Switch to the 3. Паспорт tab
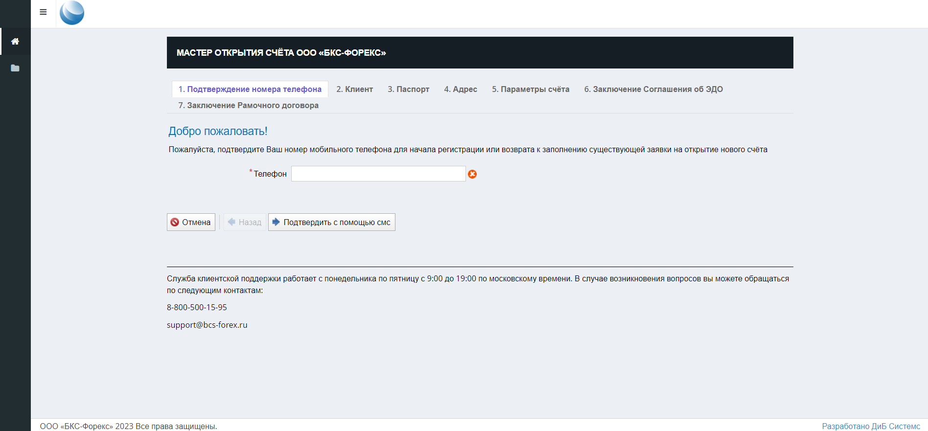The image size is (928, 431). [x=409, y=89]
